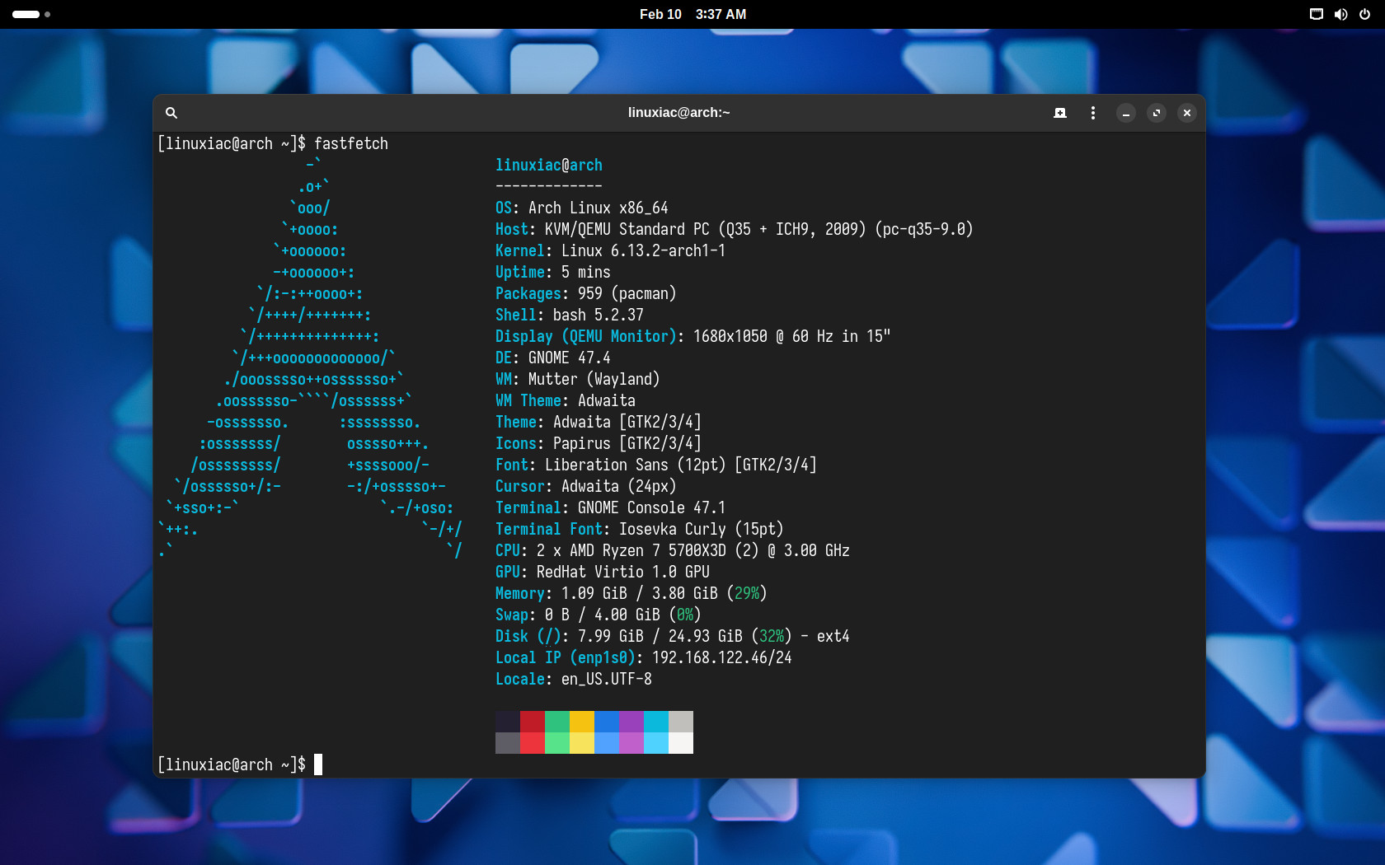
Task: Open a new tab in GNOME Console
Action: pos(1060,113)
